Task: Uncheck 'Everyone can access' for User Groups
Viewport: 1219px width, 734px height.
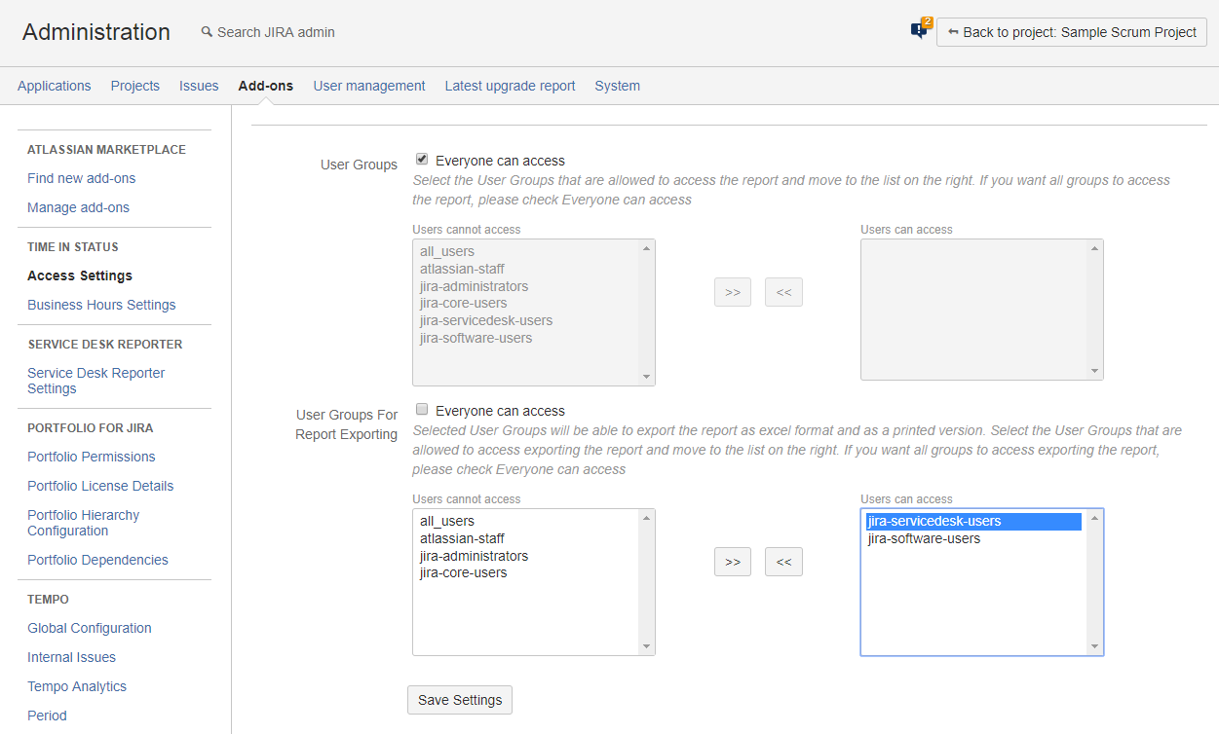Action: [422, 160]
